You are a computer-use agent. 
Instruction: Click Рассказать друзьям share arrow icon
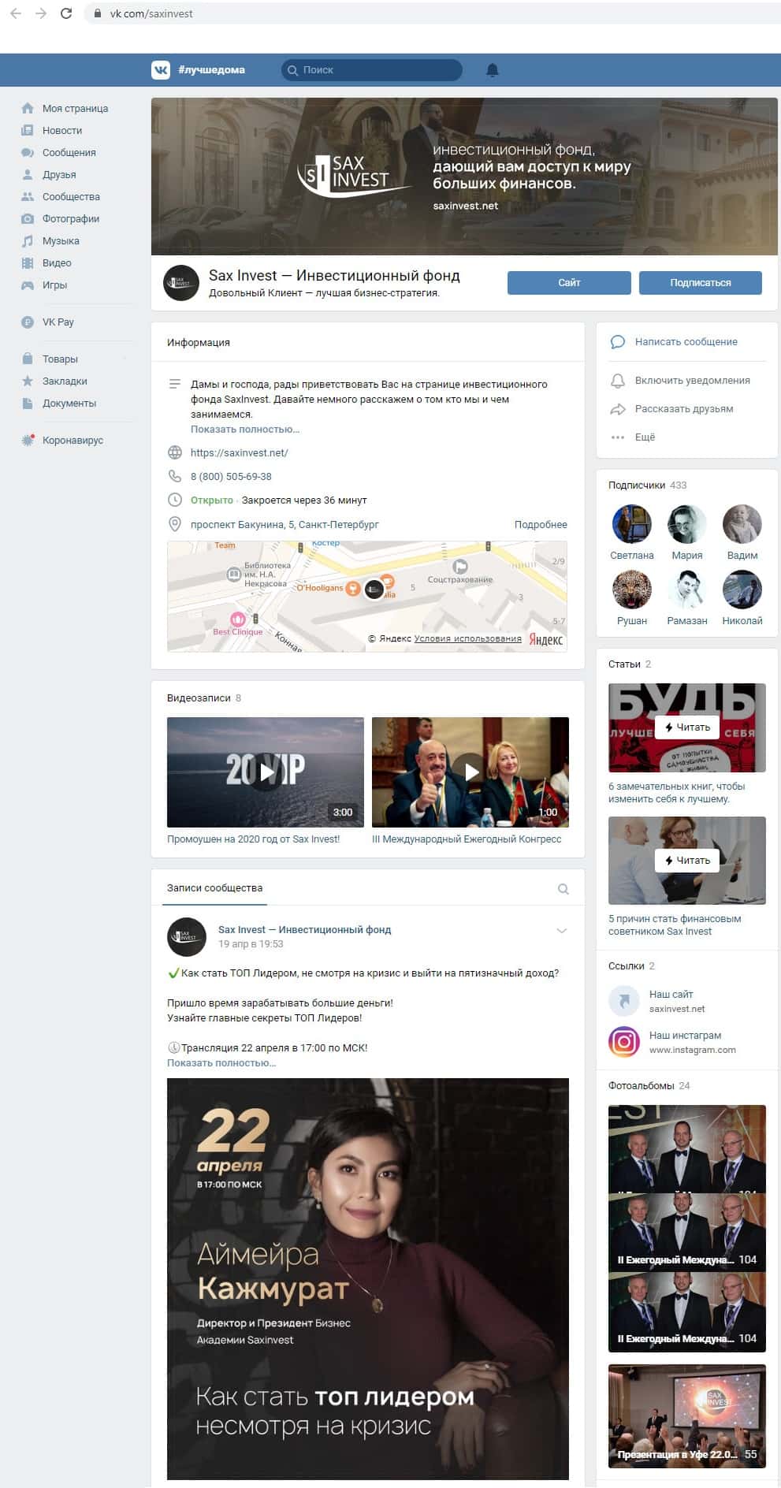click(618, 409)
